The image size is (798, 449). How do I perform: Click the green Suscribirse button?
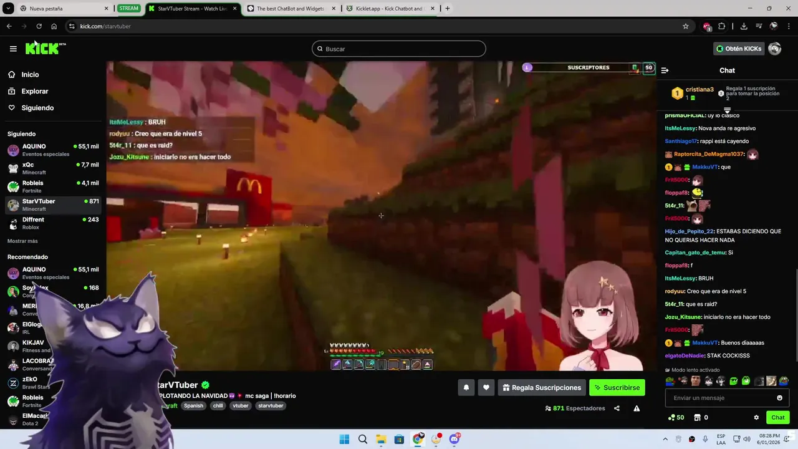tap(617, 387)
